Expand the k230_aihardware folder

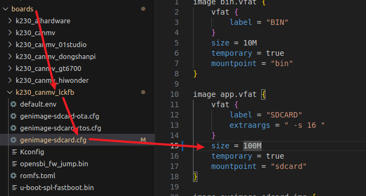point(10,21)
